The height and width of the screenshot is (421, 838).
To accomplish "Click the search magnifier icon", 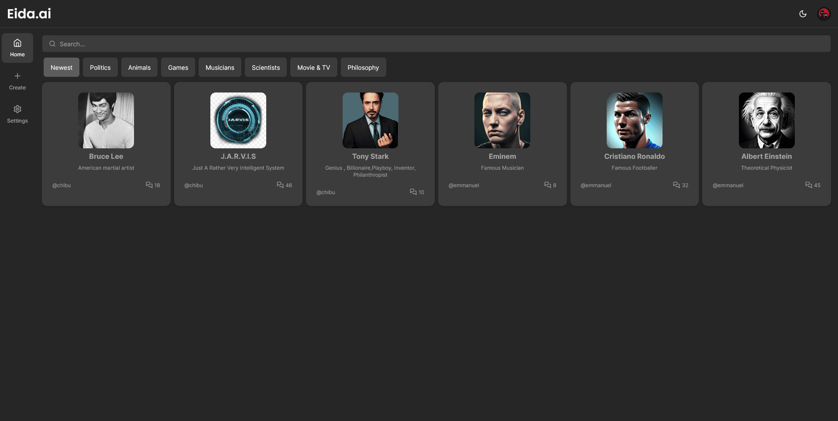I will [52, 44].
